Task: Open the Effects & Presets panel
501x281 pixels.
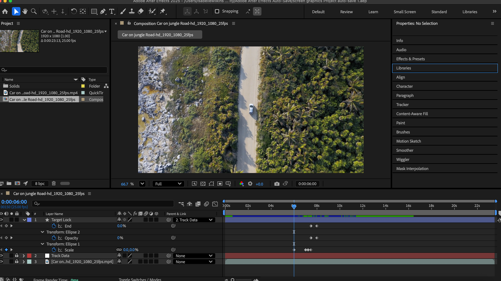Action: [x=410, y=59]
